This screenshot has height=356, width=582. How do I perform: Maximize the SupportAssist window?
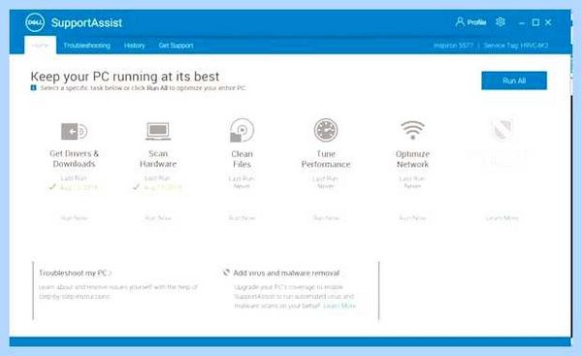tap(535, 22)
